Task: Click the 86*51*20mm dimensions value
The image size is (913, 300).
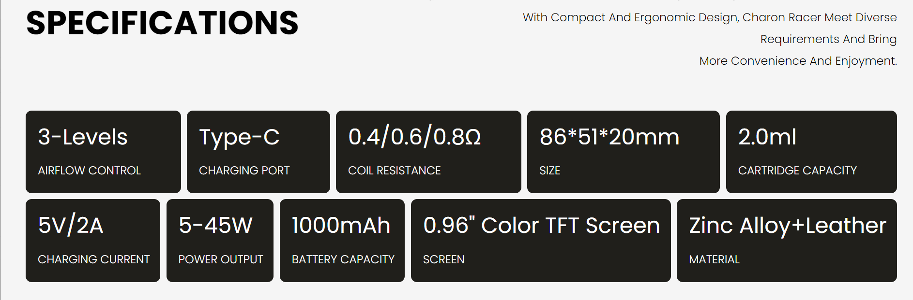Action: click(x=609, y=137)
